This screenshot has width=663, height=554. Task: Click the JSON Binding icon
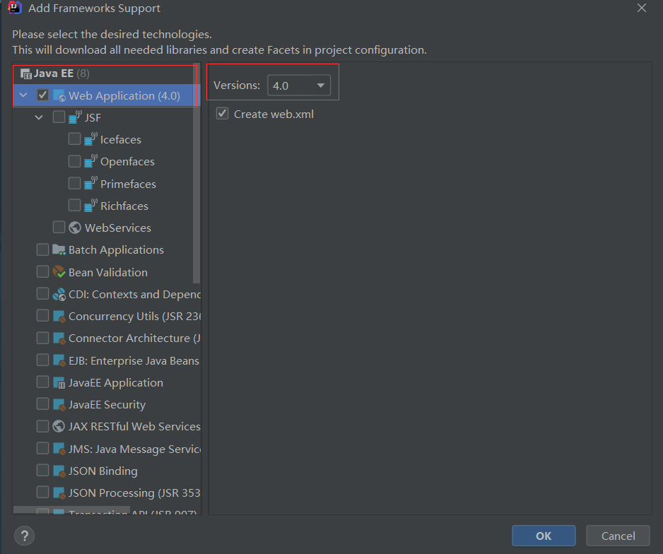59,471
